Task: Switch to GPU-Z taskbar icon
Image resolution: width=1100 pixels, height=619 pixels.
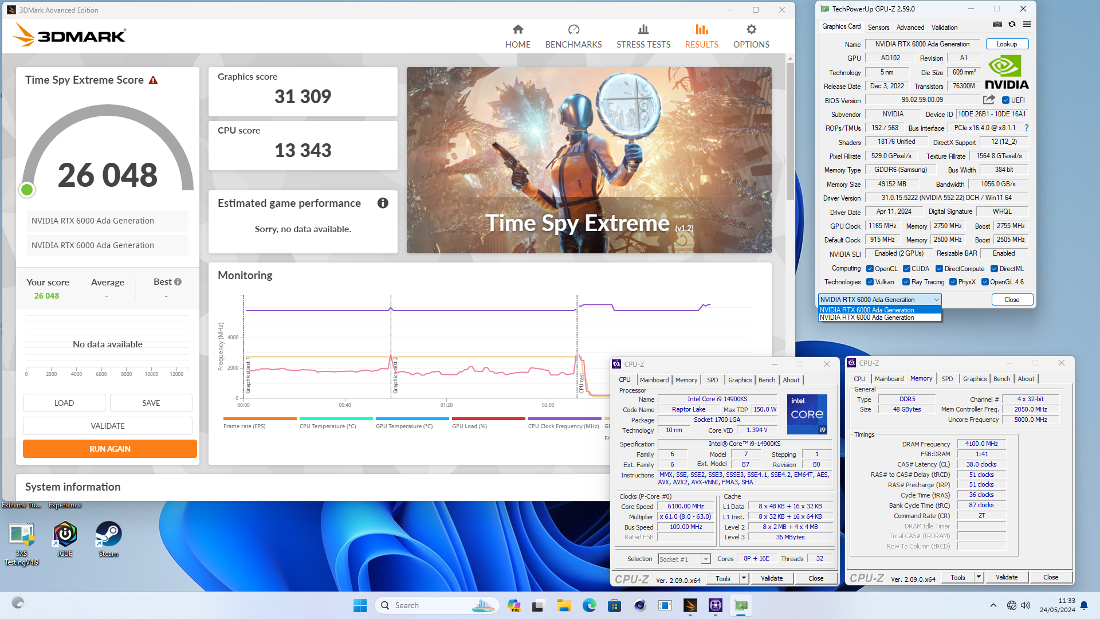Action: [x=741, y=605]
